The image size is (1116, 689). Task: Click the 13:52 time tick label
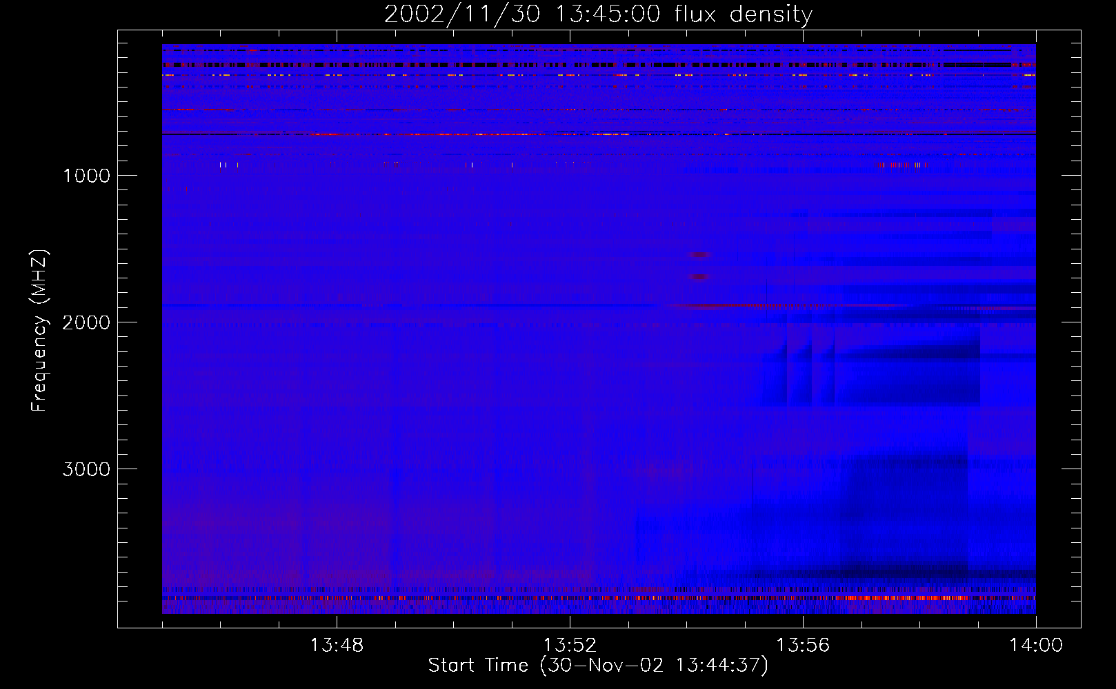coord(570,646)
